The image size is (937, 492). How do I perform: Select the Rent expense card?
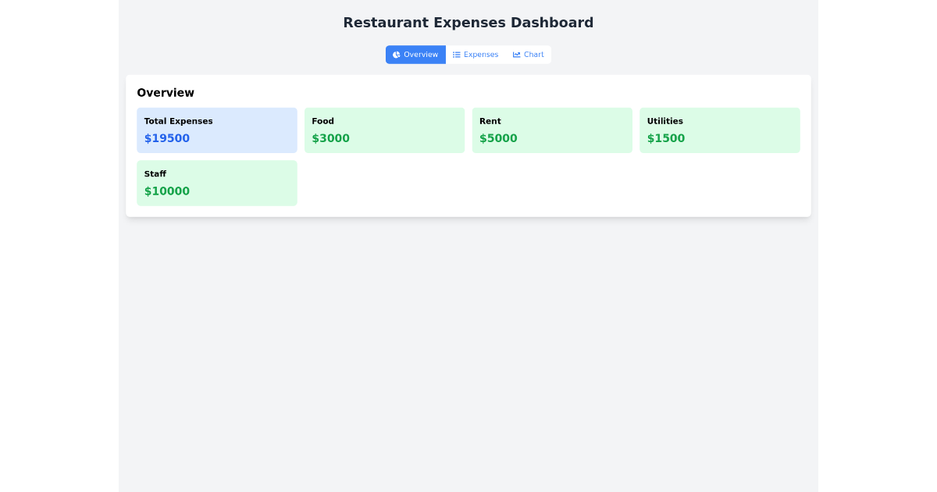tap(552, 130)
